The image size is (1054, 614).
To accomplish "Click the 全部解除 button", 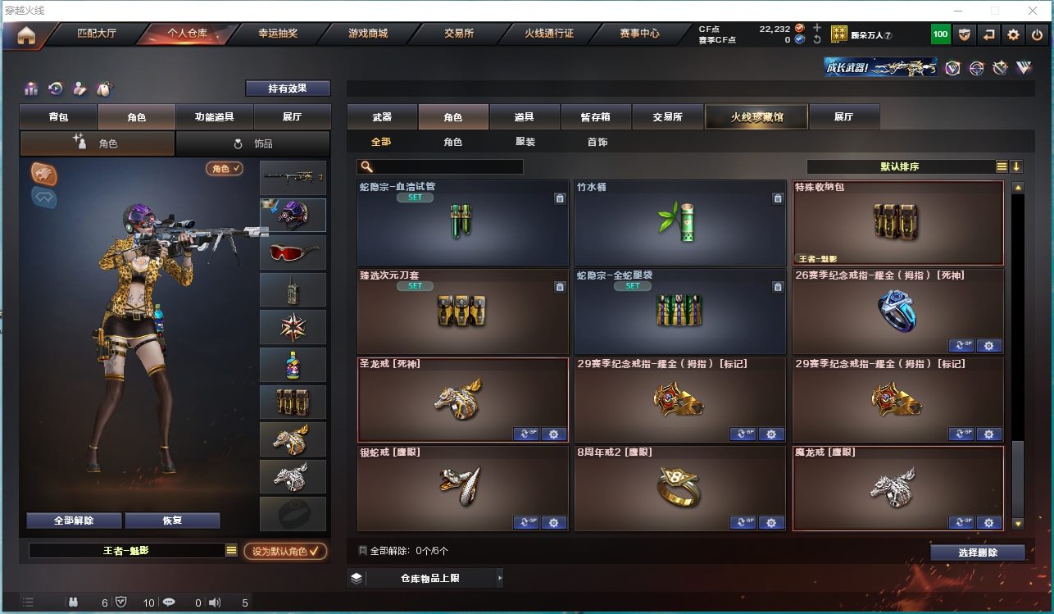I will pos(75,521).
